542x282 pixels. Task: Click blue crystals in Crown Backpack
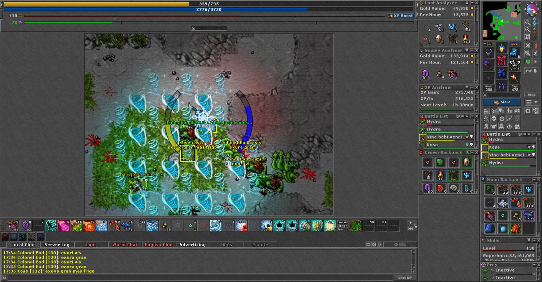pyautogui.click(x=466, y=175)
